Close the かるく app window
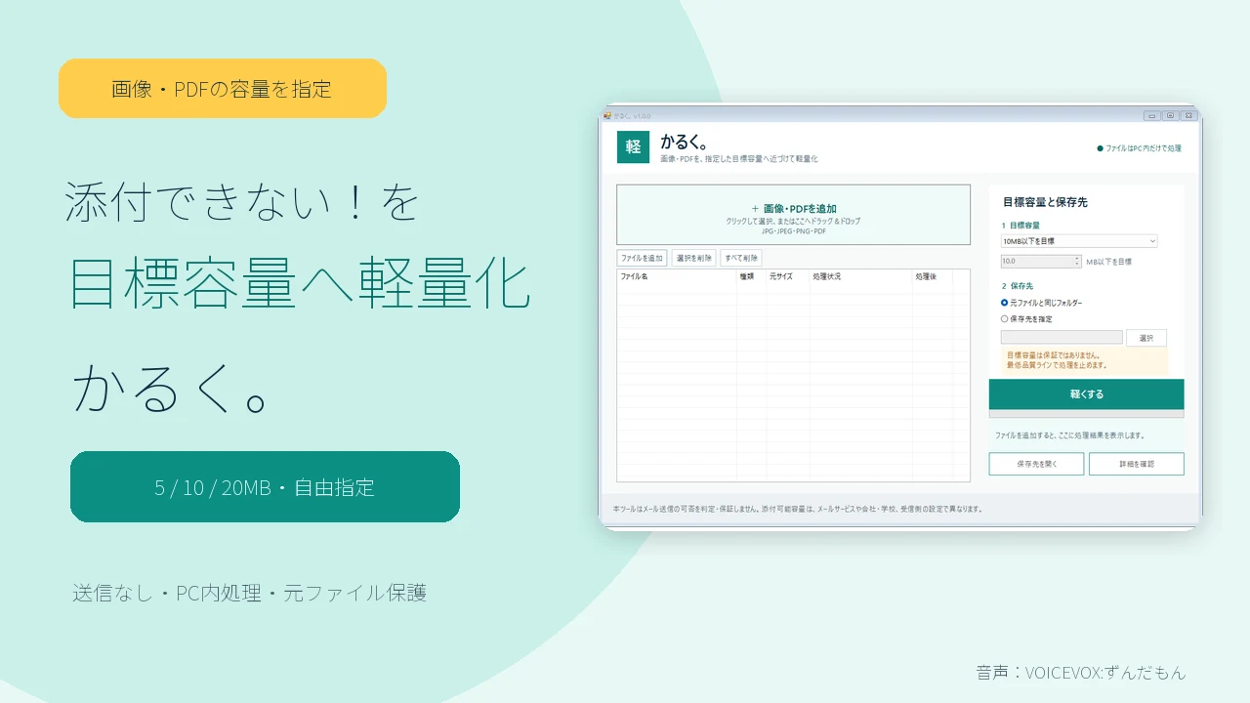 tap(1188, 115)
